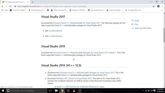Open the Chrome profile avatar
The height and width of the screenshot is (93, 165).
click(x=158, y=6)
